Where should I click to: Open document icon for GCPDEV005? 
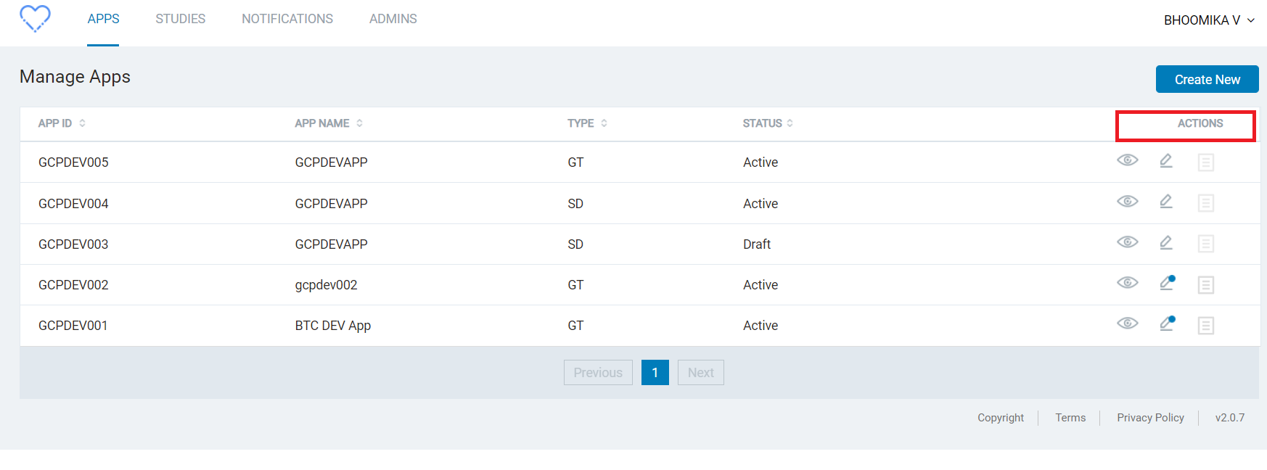pos(1205,162)
